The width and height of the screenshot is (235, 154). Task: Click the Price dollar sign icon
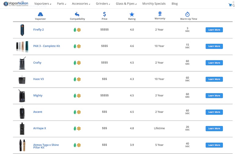coord(104,14)
